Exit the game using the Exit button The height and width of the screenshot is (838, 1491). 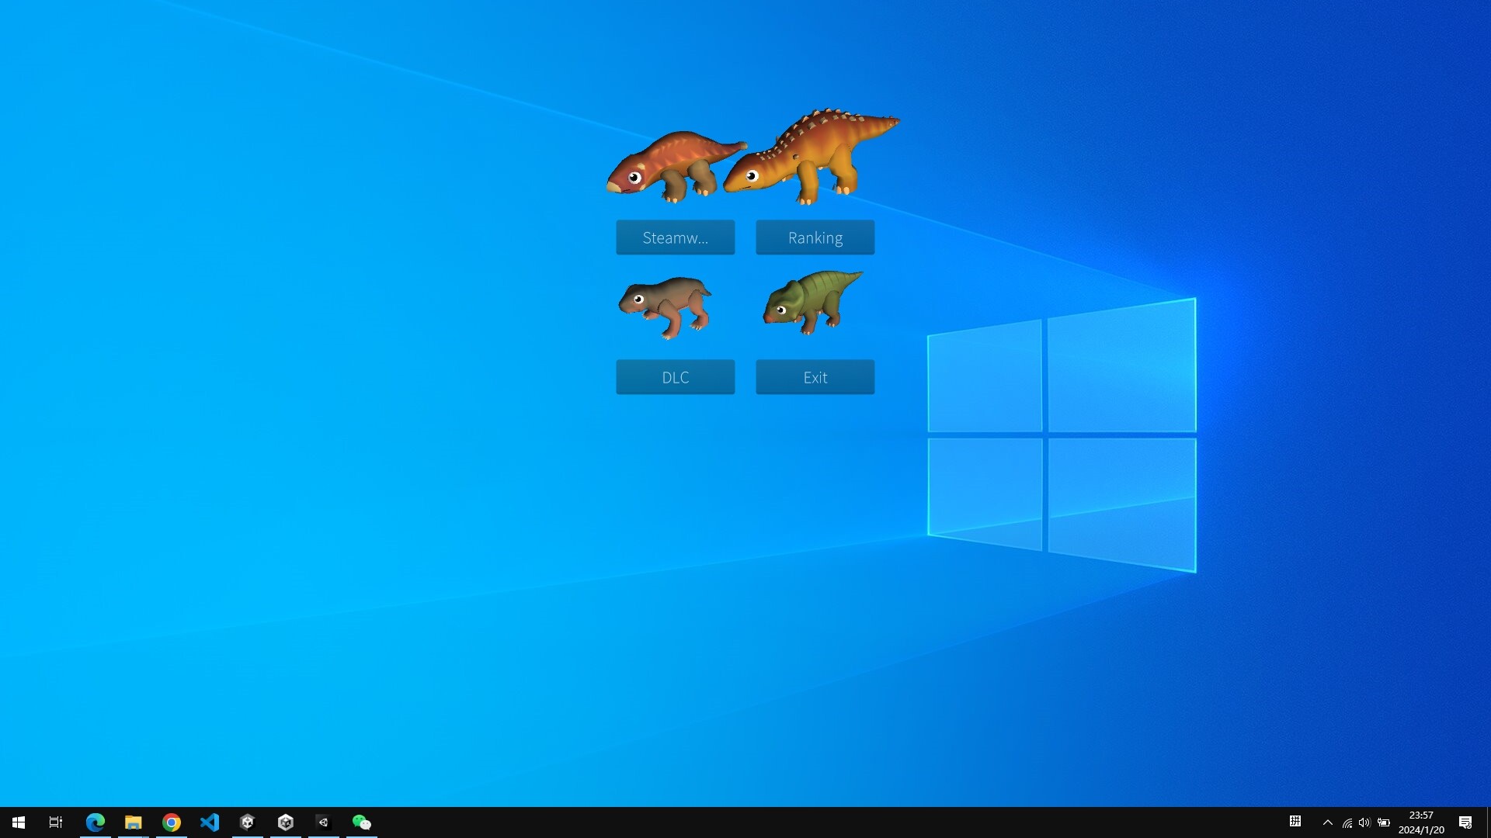coord(815,377)
